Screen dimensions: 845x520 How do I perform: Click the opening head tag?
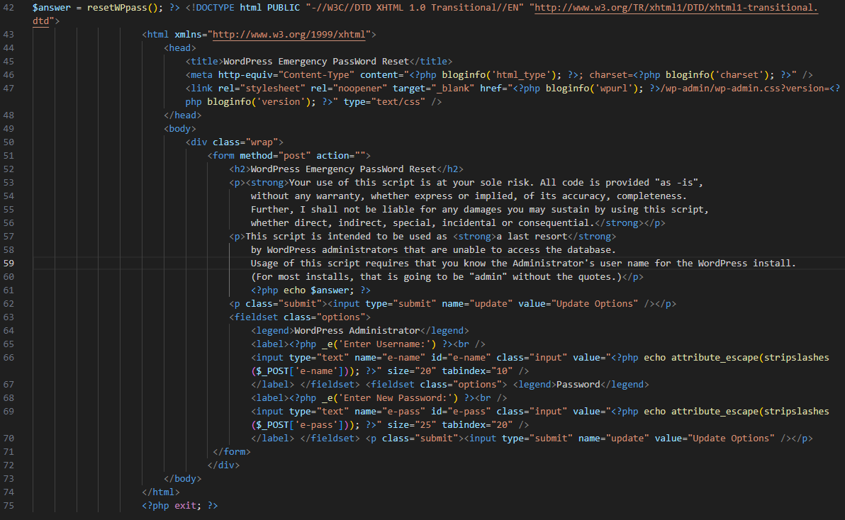(x=180, y=48)
